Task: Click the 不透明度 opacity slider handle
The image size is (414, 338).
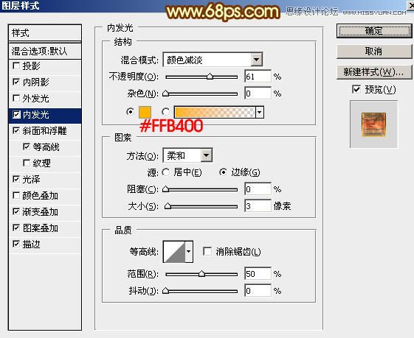Action: 210,77
